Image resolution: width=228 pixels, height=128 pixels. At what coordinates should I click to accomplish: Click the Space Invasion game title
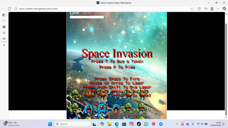(x=117, y=53)
